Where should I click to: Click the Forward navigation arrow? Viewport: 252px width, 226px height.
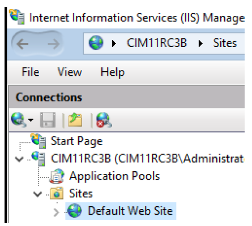[x=54, y=44]
